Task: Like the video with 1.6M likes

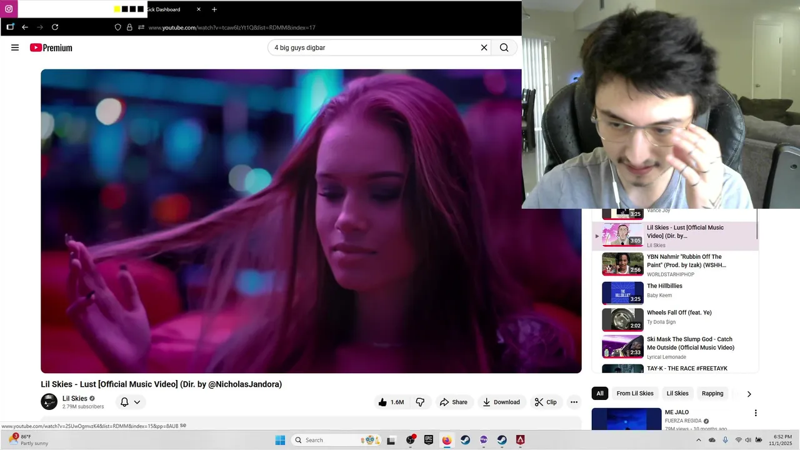Action: click(x=391, y=402)
